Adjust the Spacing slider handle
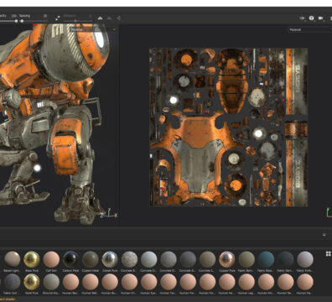 [x=22, y=21]
